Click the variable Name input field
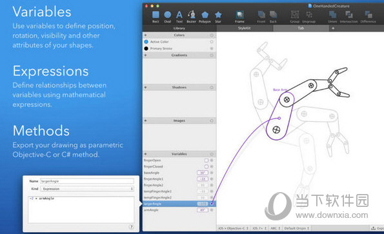 coord(87,181)
